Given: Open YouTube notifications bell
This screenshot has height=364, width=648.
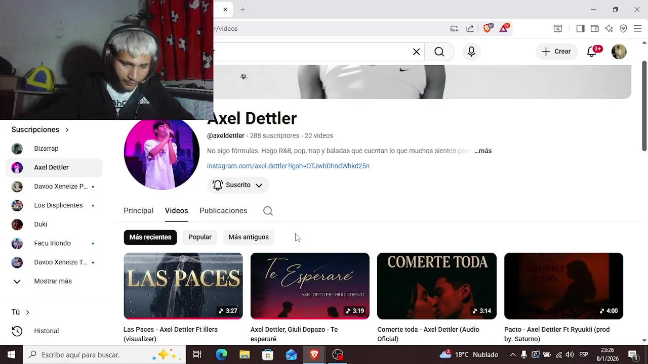Looking at the screenshot, I should [x=592, y=52].
